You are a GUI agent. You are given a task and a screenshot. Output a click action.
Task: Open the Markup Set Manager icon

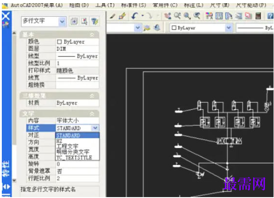click(248, 16)
